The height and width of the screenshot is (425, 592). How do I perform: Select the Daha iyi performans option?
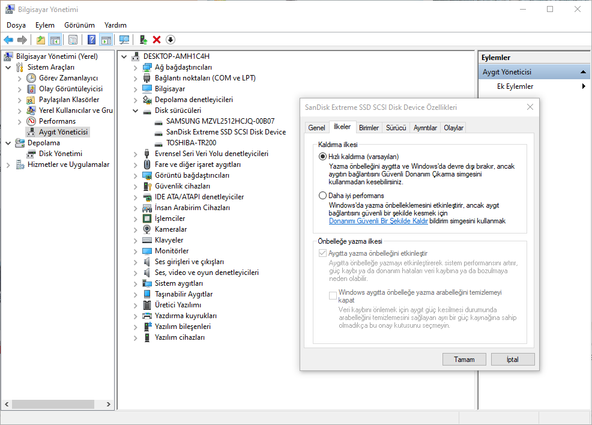point(323,196)
